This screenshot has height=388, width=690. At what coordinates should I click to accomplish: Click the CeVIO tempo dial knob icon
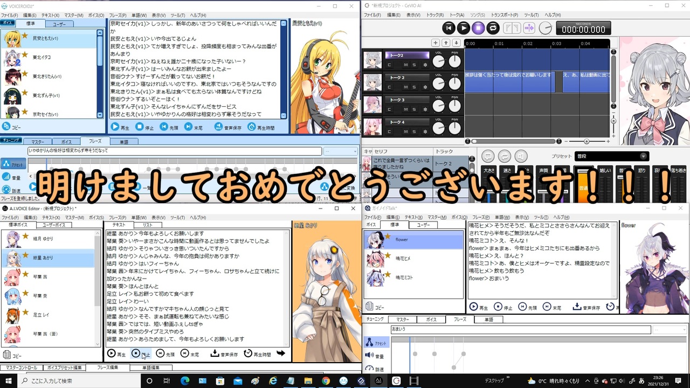[546, 27]
